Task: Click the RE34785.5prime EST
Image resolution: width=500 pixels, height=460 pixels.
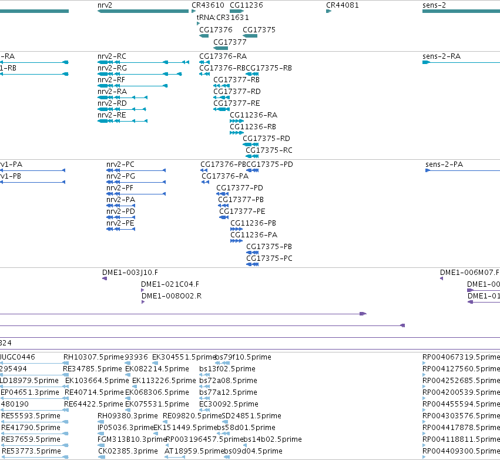Action: 92,369
